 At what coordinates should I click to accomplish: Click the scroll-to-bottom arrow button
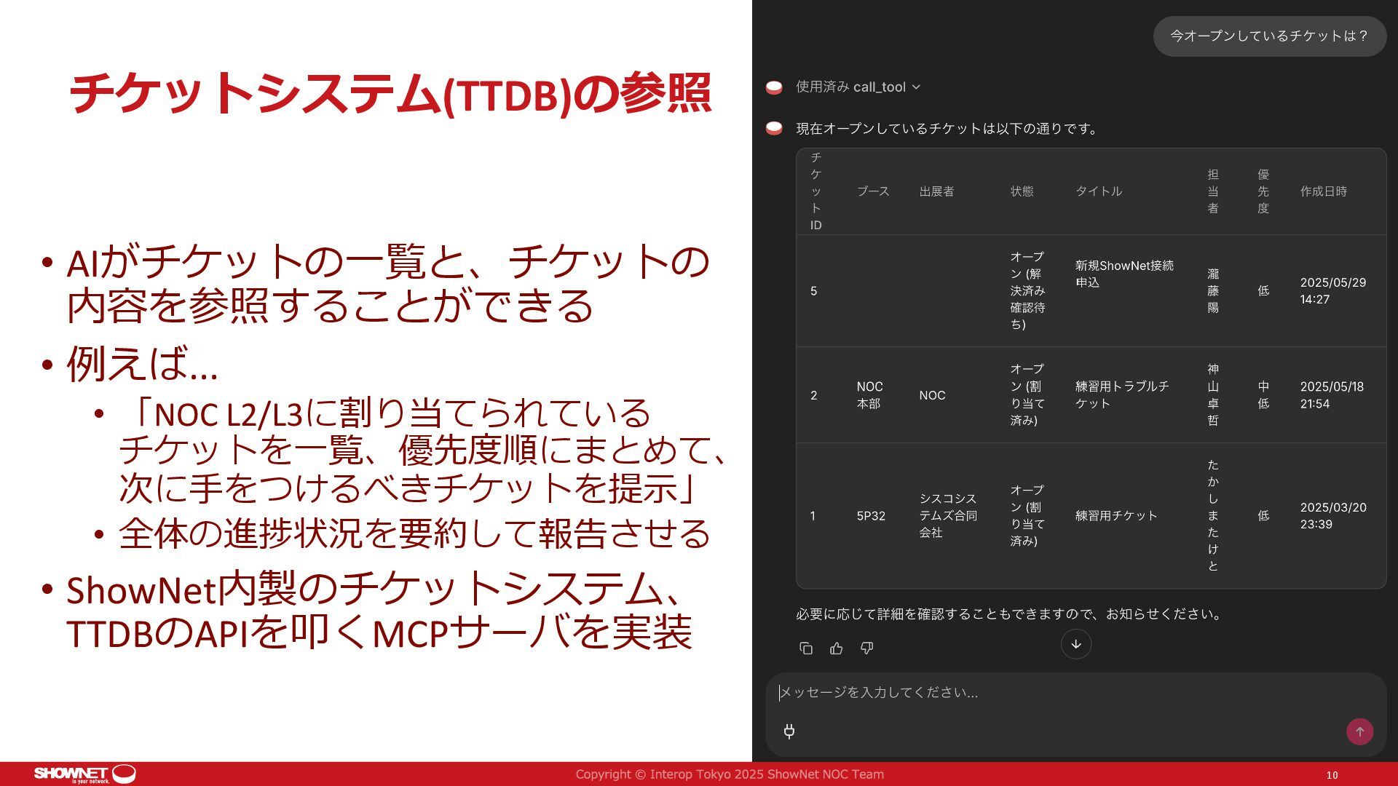1075,644
